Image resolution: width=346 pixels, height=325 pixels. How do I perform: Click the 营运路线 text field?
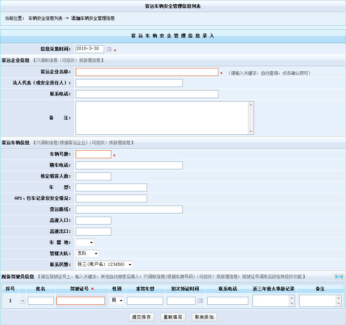click(129, 210)
